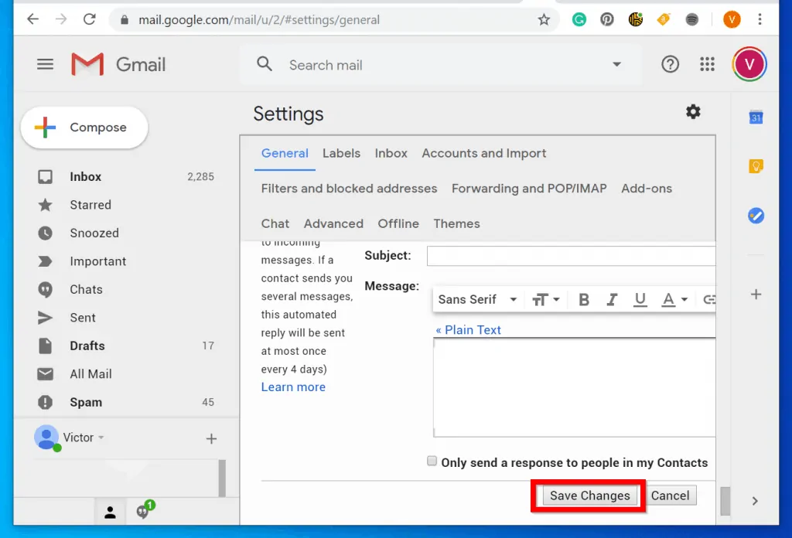The height and width of the screenshot is (538, 792).
Task: Click into the Subject input field
Action: click(x=571, y=256)
